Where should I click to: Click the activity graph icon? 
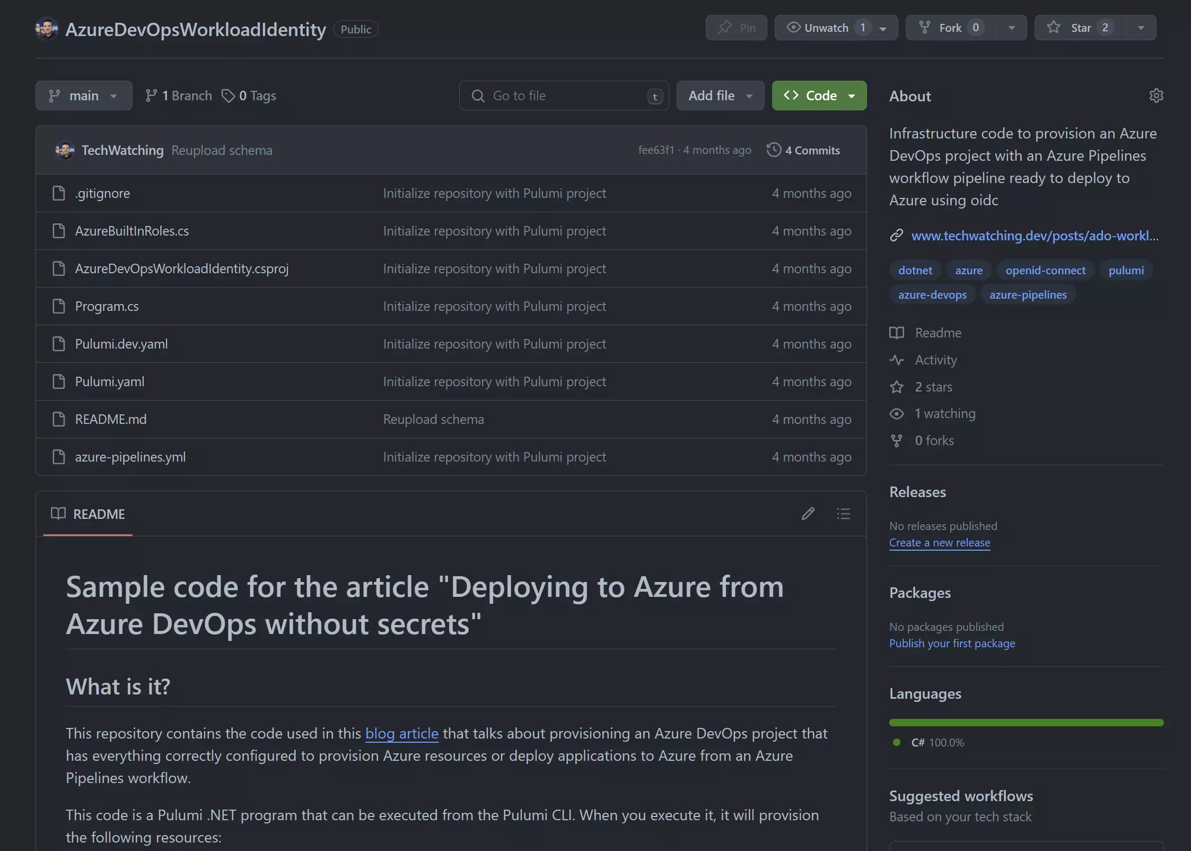pyautogui.click(x=897, y=359)
